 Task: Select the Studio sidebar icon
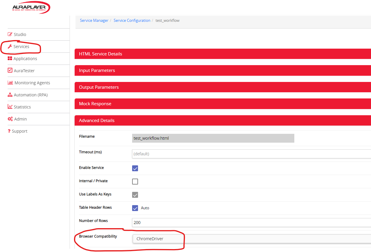click(9, 34)
